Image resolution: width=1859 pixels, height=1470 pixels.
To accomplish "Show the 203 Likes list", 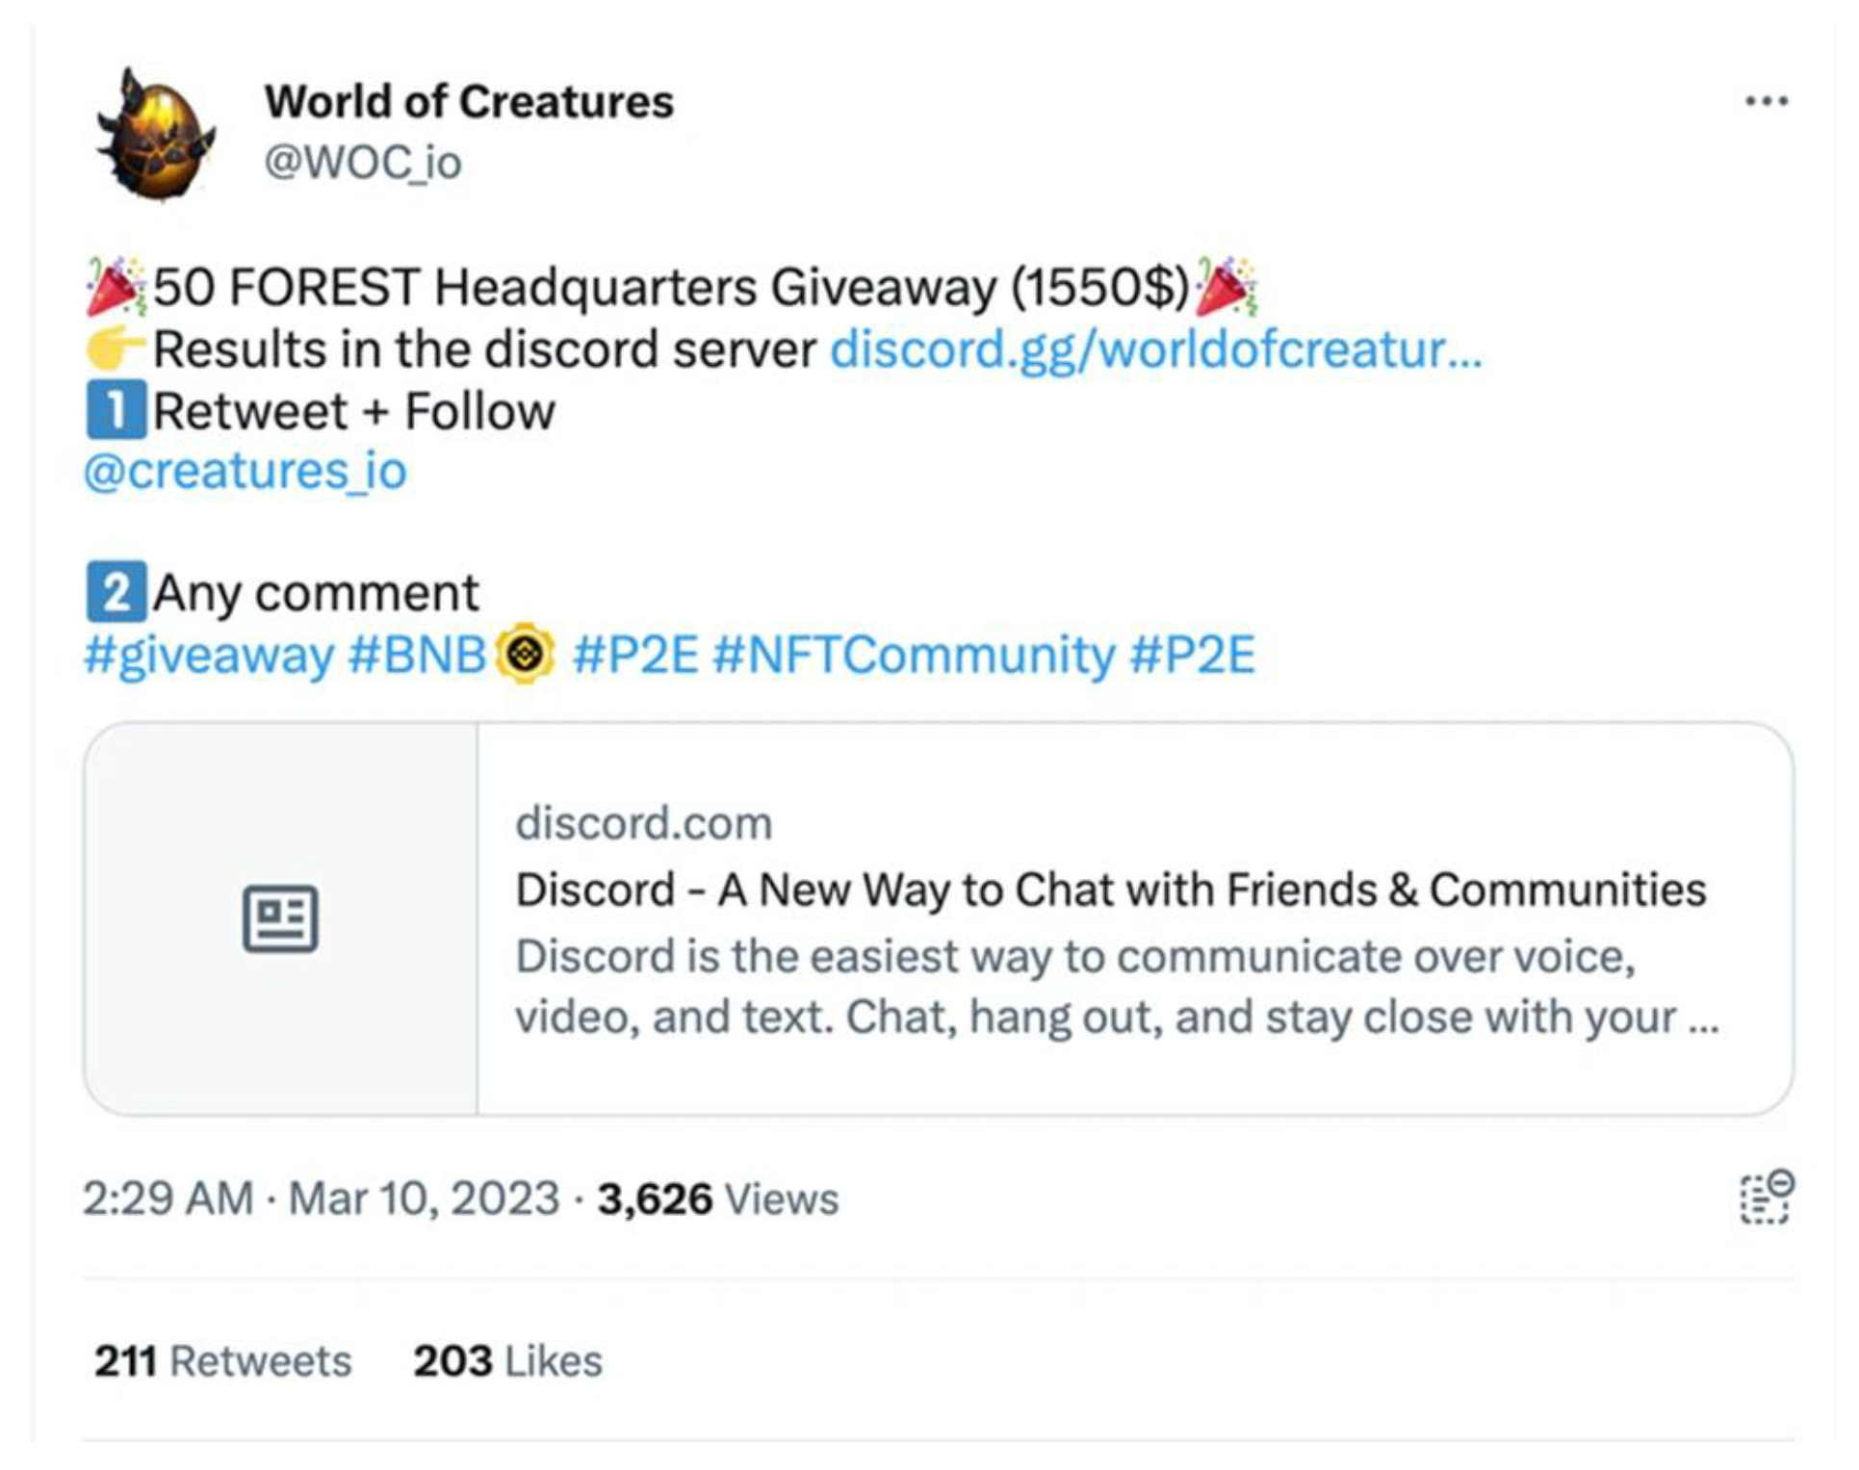I will tap(507, 1361).
